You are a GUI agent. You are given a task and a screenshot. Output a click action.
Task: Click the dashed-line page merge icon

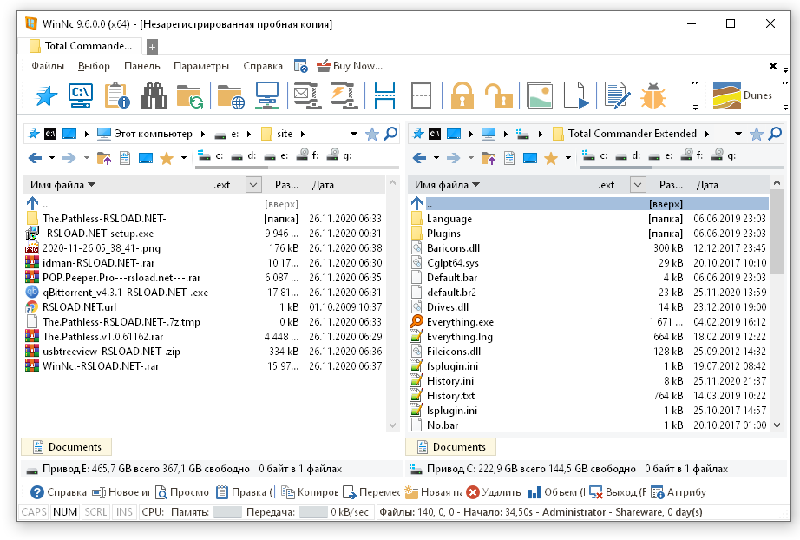(421, 95)
